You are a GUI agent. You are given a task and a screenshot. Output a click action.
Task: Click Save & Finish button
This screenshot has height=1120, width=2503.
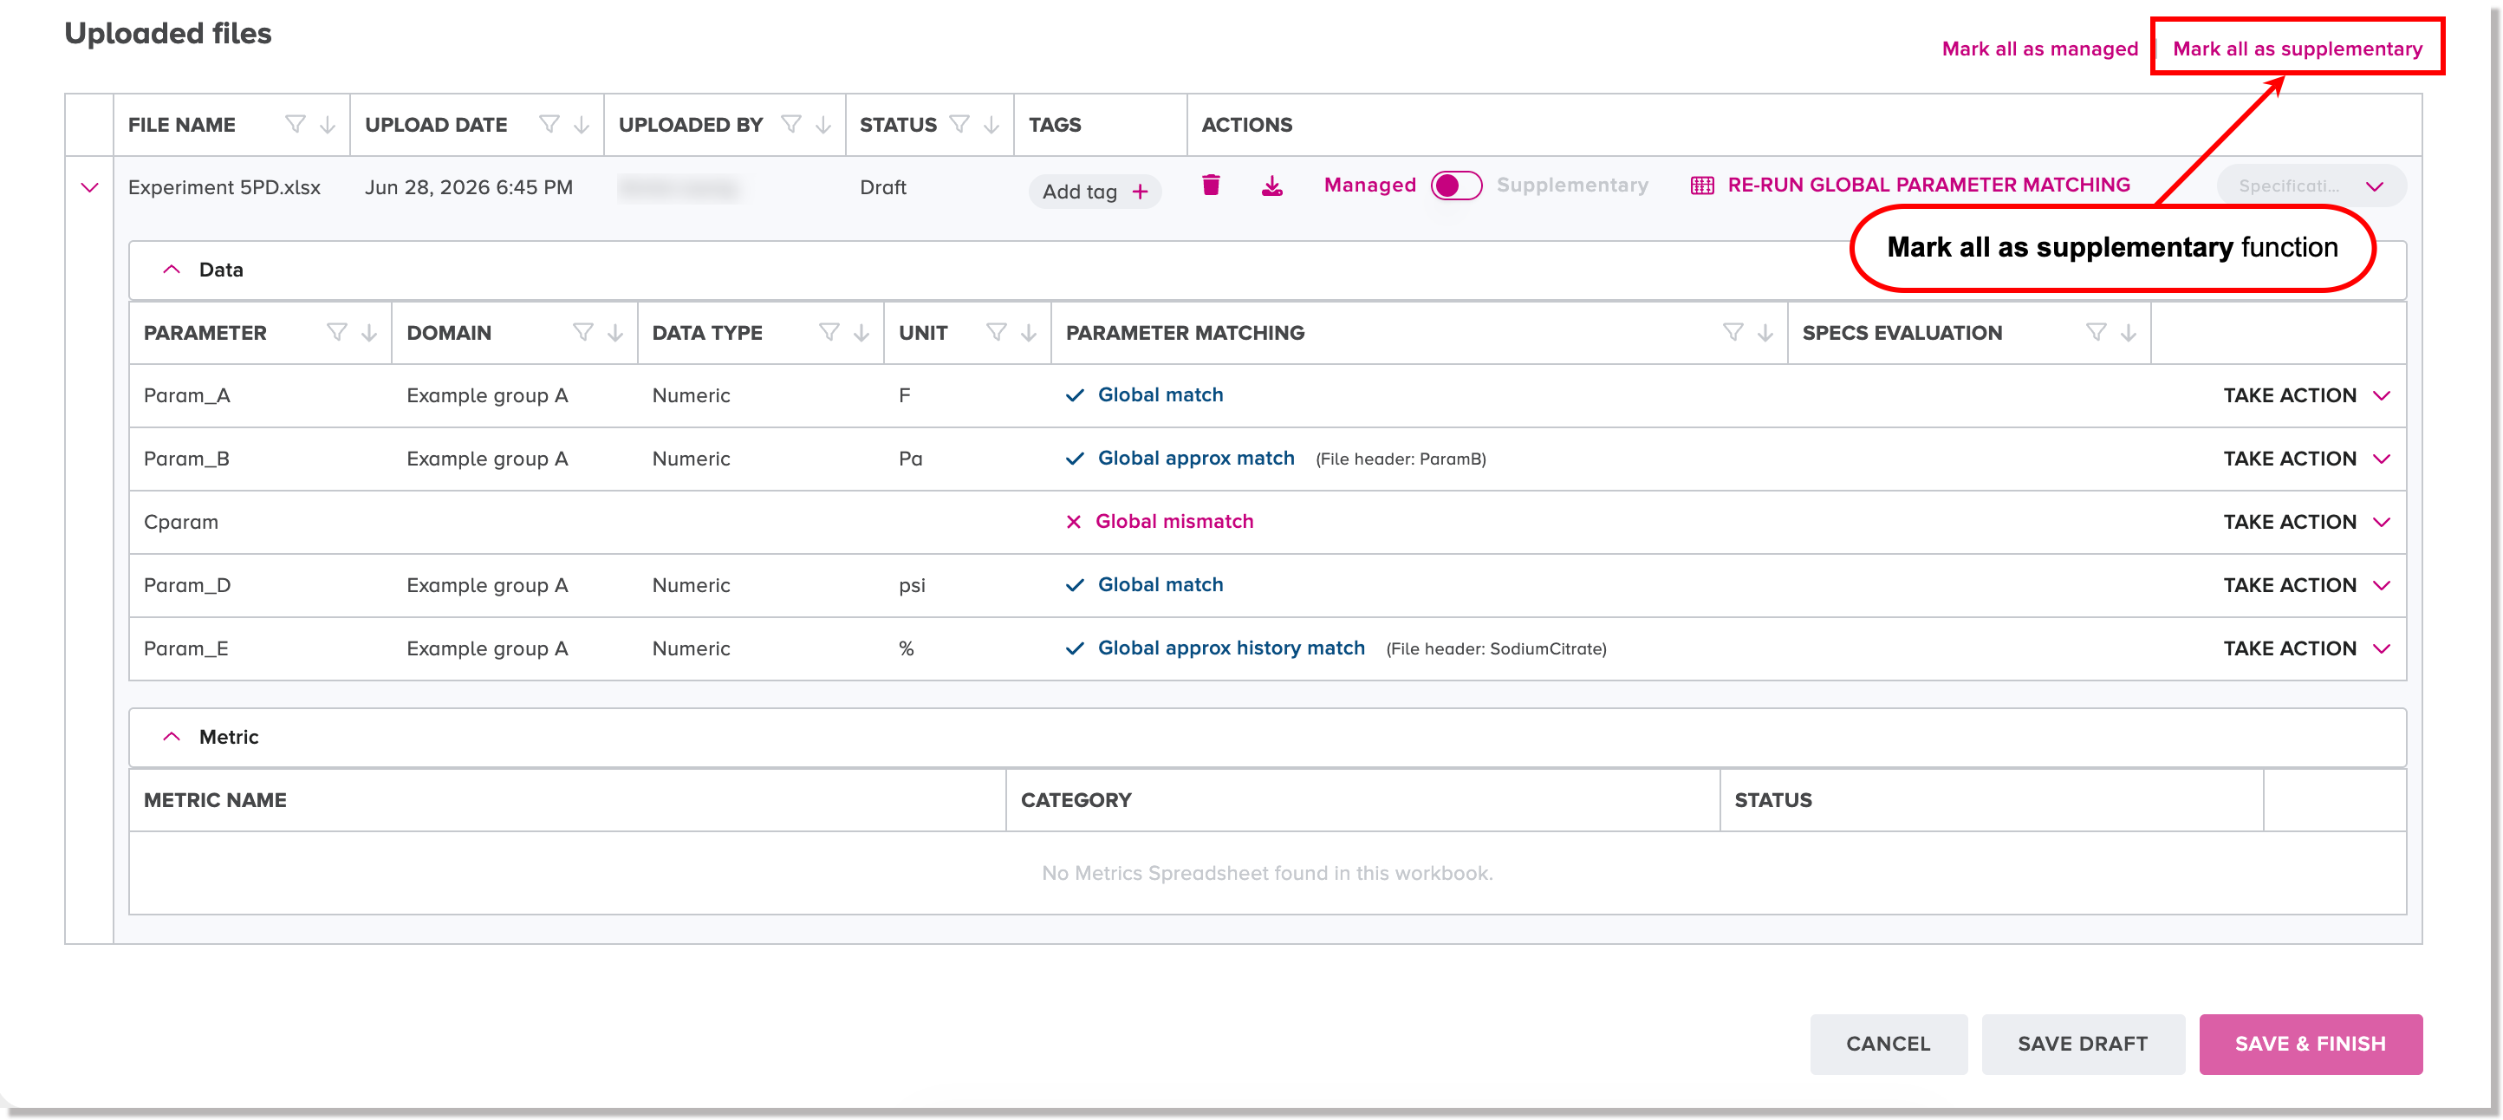click(2310, 1043)
